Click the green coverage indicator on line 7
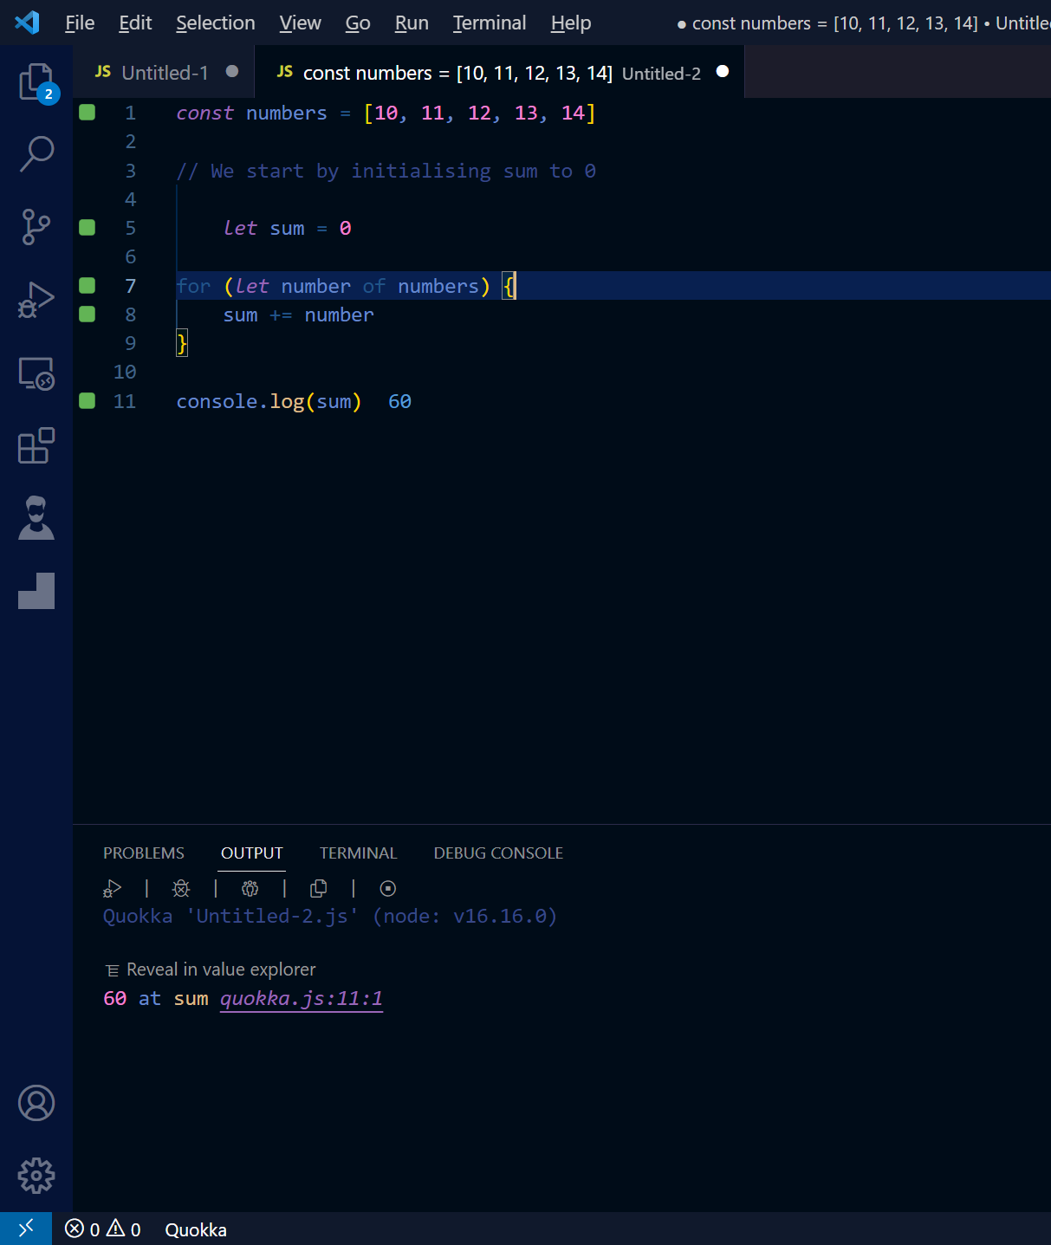 [x=88, y=285]
